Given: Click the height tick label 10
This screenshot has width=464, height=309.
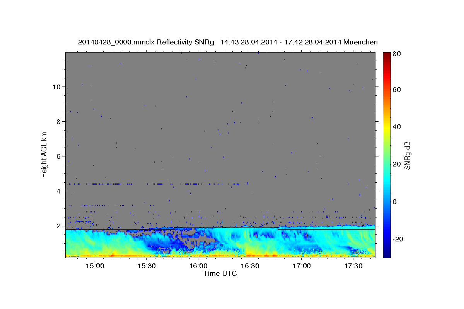Looking at the screenshot, I should pos(57,87).
